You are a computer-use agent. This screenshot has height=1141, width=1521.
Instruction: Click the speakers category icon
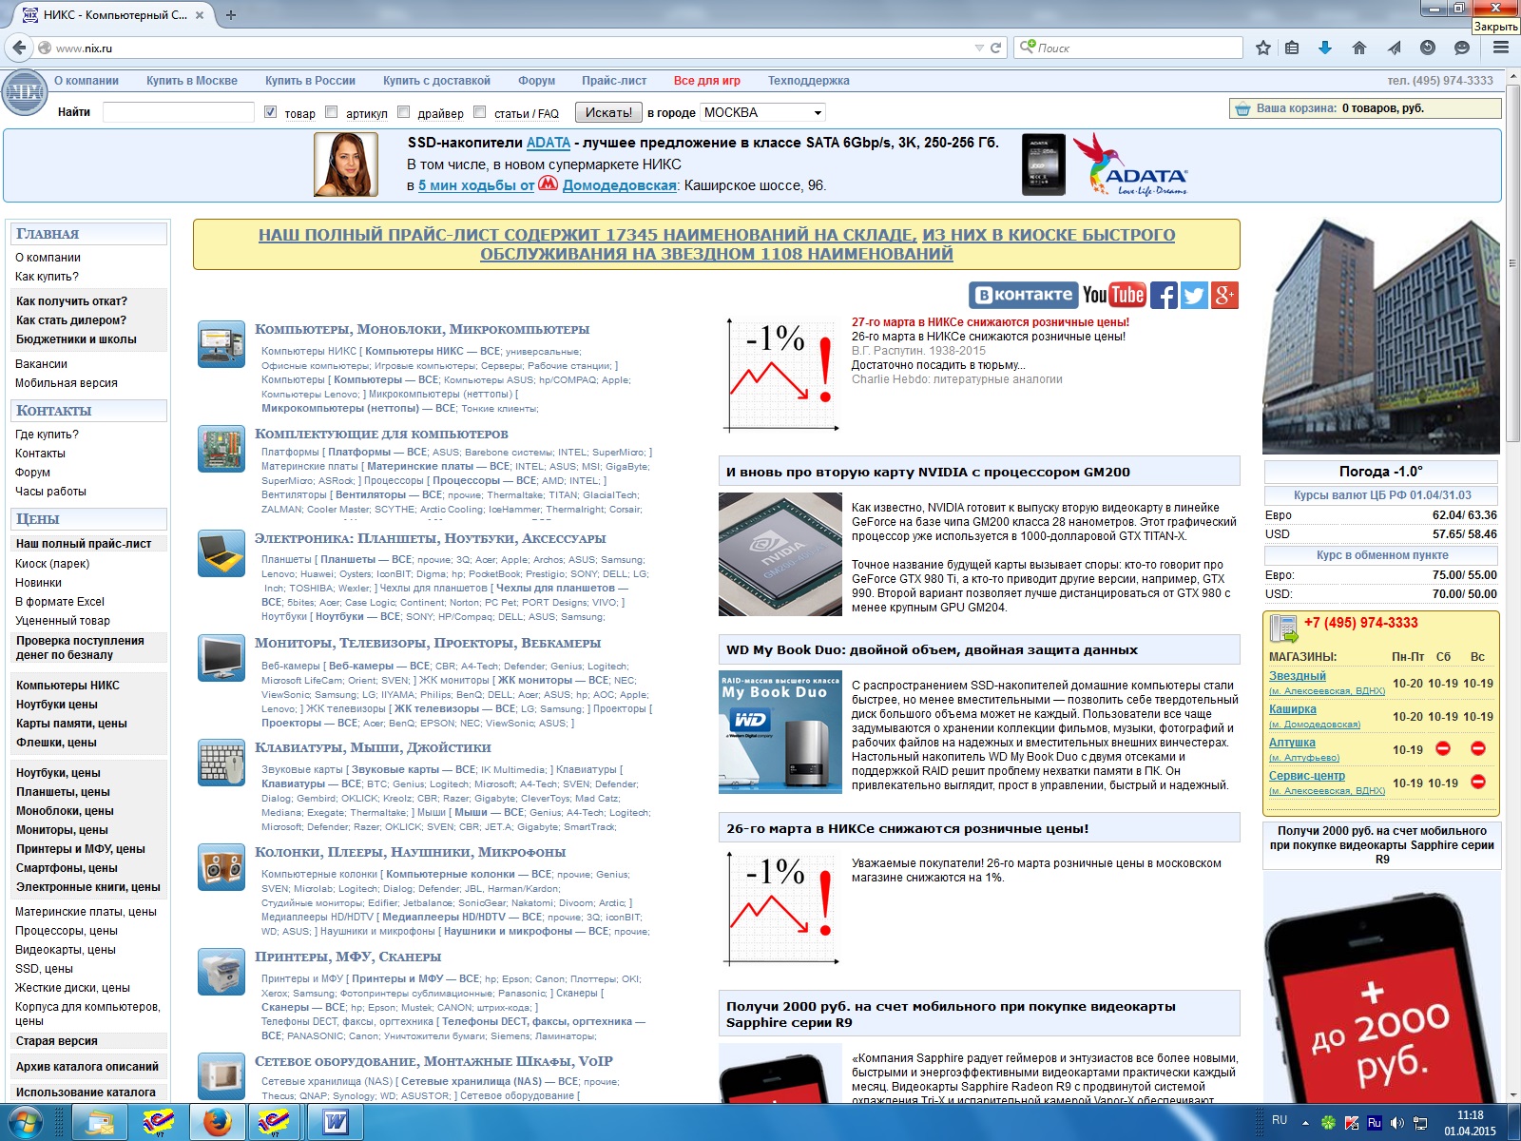[221, 867]
